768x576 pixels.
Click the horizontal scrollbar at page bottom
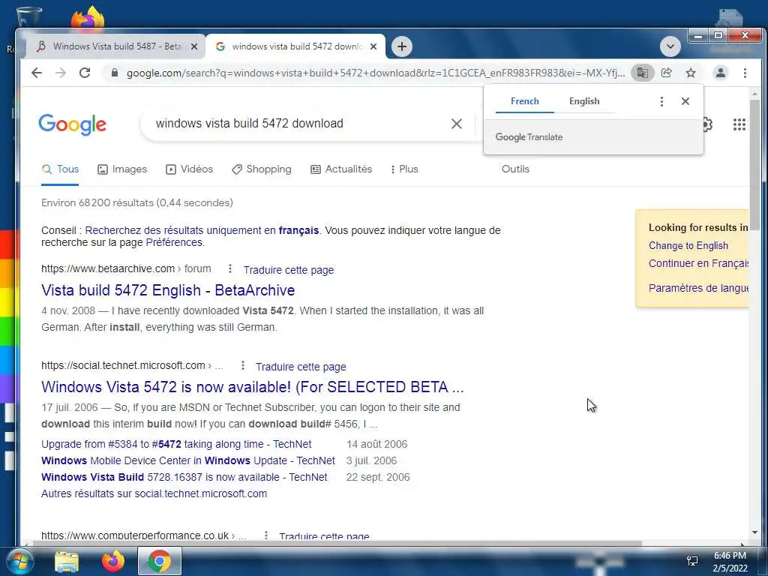click(x=337, y=543)
